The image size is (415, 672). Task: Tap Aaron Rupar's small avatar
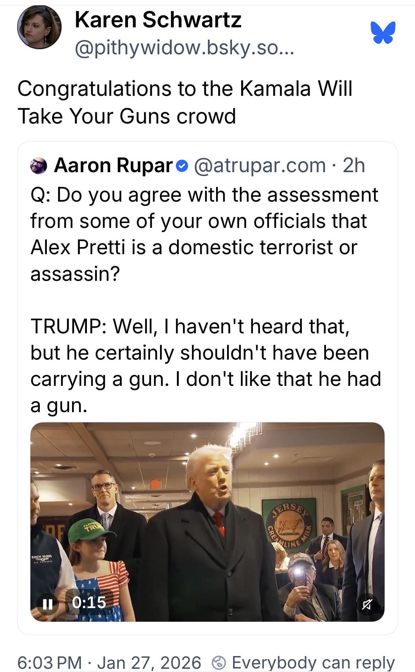(39, 166)
